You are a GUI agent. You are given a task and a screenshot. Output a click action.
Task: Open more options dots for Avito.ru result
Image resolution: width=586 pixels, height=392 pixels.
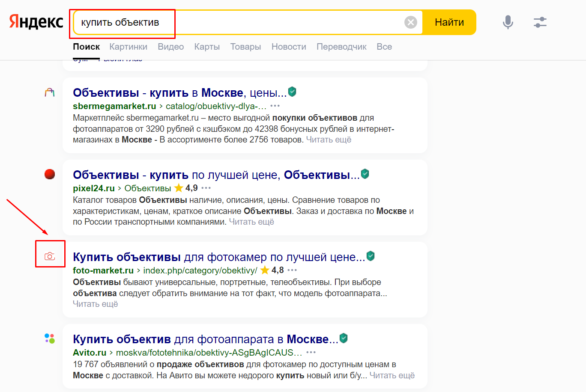point(311,352)
